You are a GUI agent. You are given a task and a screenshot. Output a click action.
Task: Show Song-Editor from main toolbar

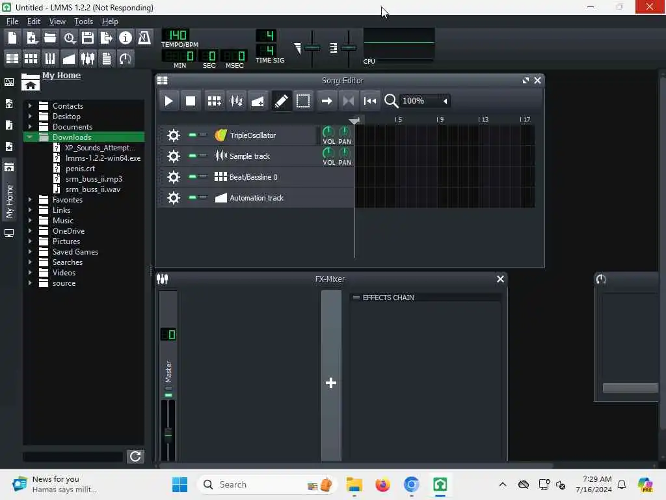12,59
